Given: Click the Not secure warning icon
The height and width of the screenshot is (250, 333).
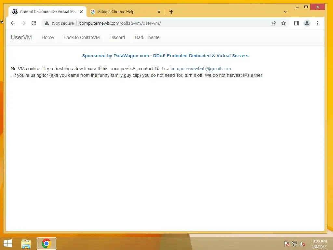Looking at the screenshot, I should pos(47,23).
